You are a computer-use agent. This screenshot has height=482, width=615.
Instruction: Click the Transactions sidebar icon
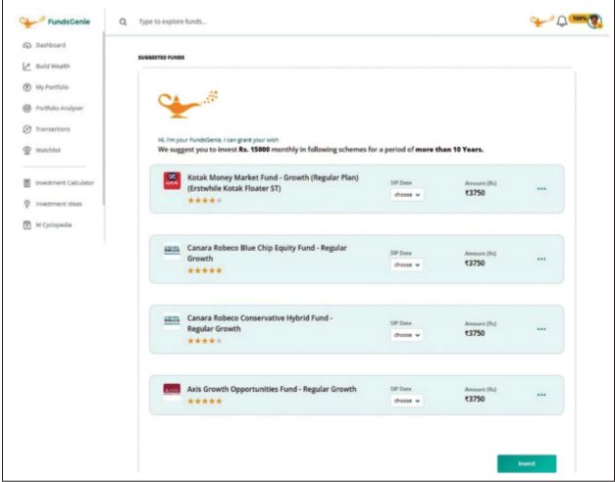(26, 129)
